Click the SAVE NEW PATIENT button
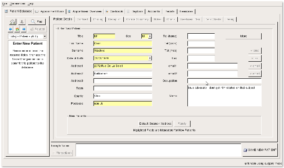284x168 pixels. 260,150
